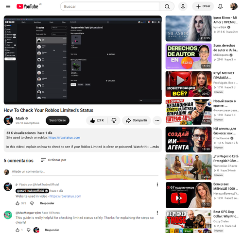243x233 pixels.
Task: Open pinned commenter's avatar
Action: [x=8, y=187]
